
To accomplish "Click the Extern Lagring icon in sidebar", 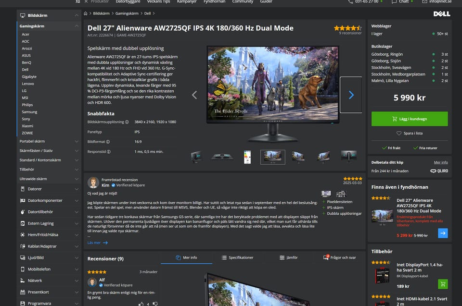I will pyautogui.click(x=23, y=224).
